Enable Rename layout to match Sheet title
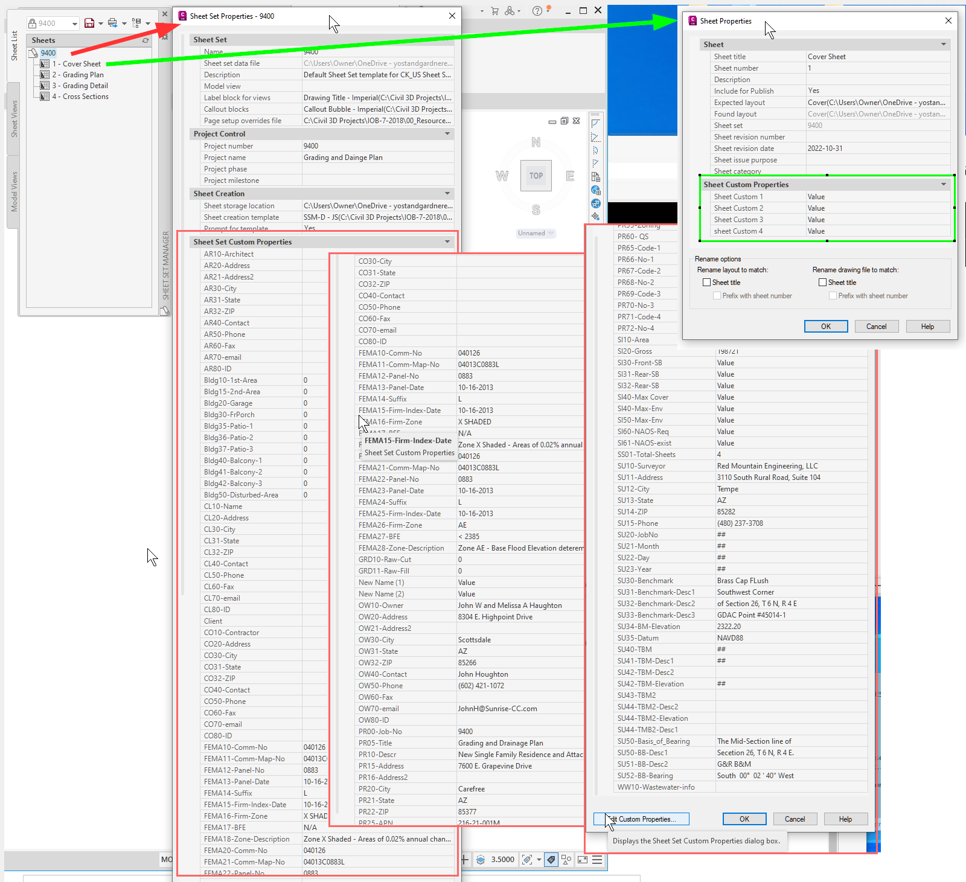Viewport: 966px width, 882px height. pos(706,282)
